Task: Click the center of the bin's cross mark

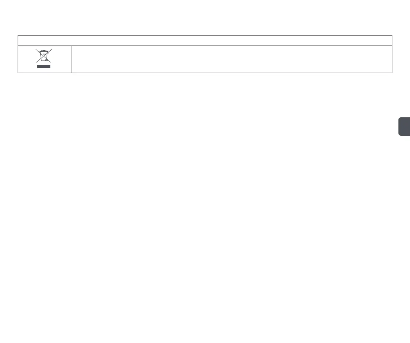Action: click(x=44, y=56)
